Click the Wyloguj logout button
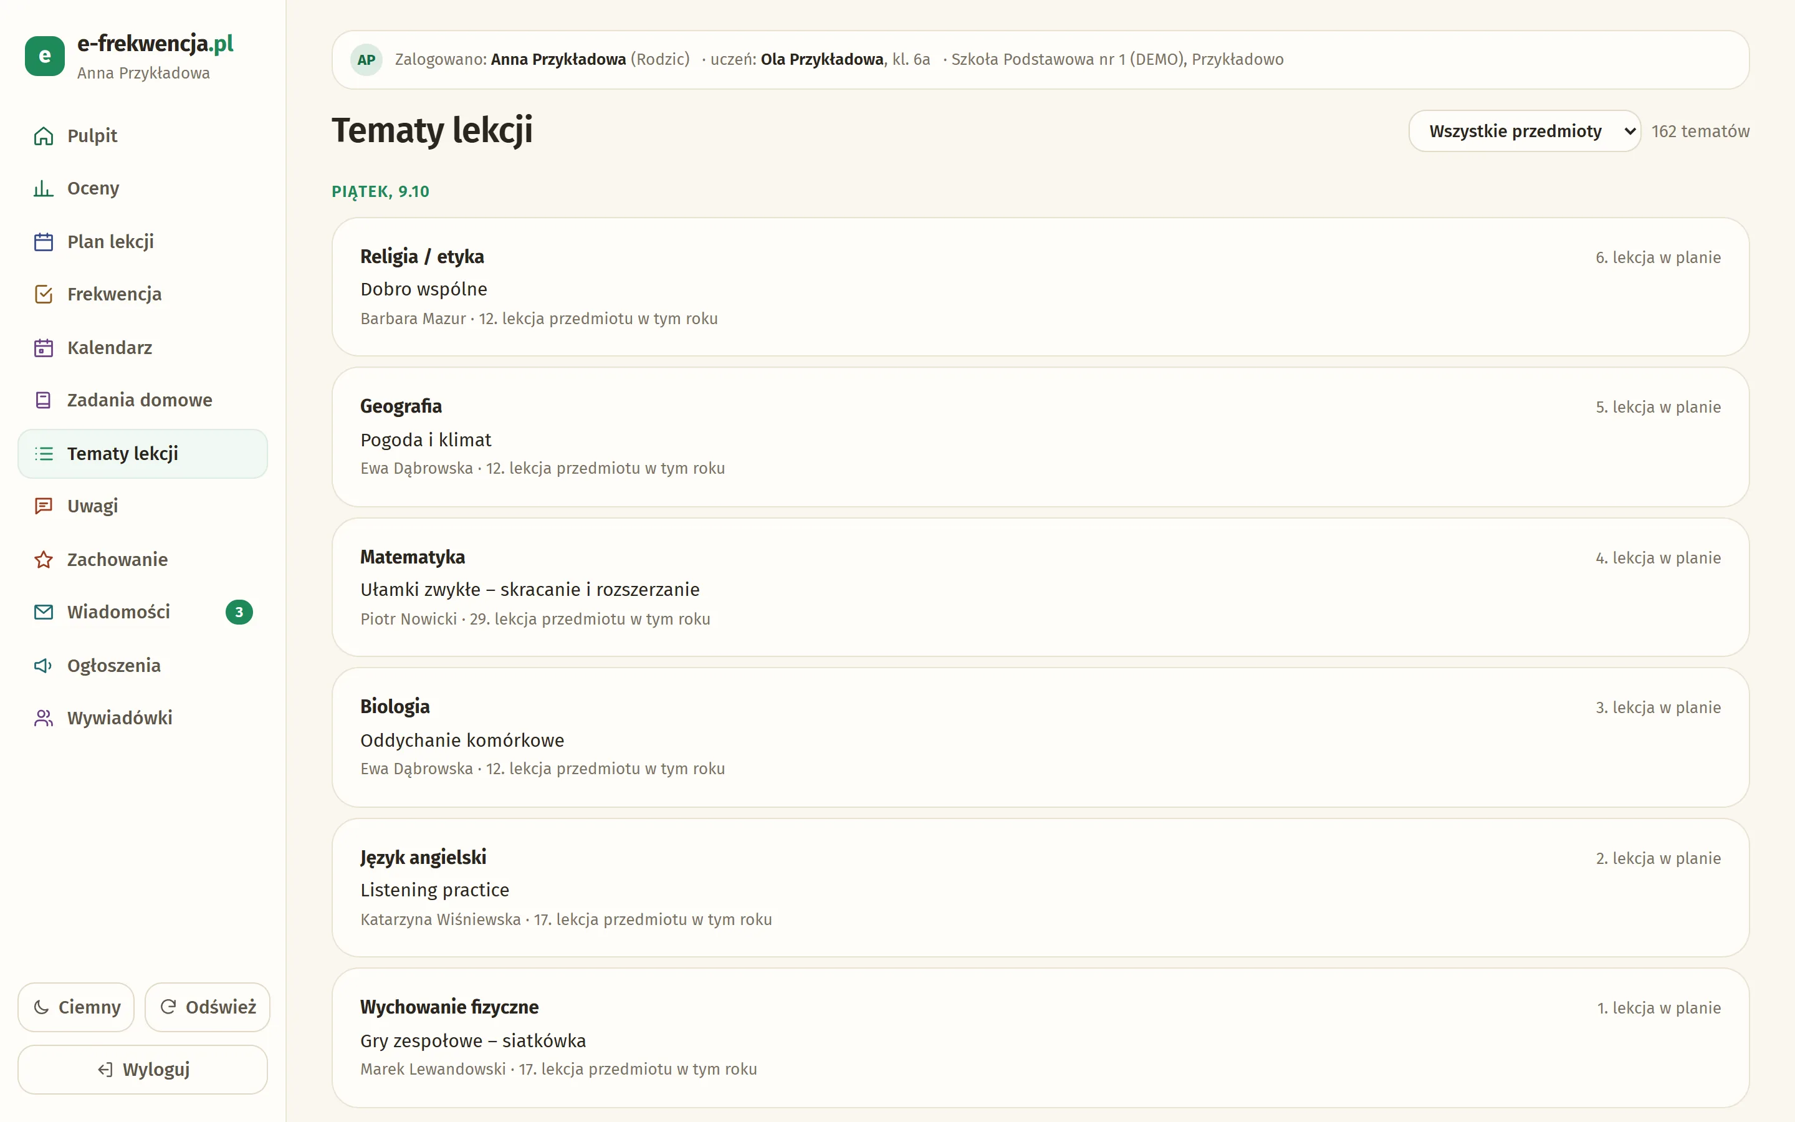This screenshot has width=1795, height=1122. pos(142,1069)
